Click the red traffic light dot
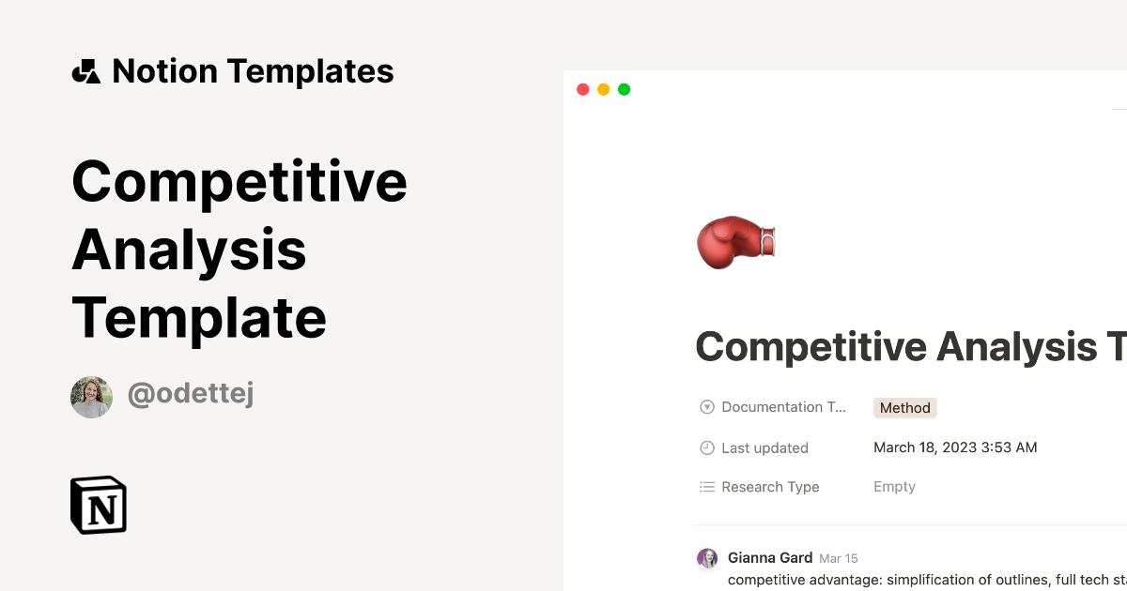The image size is (1127, 591). [x=582, y=89]
